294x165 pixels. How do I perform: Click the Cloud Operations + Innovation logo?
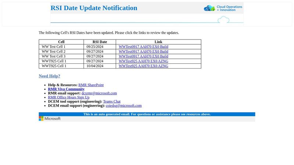point(223,8)
